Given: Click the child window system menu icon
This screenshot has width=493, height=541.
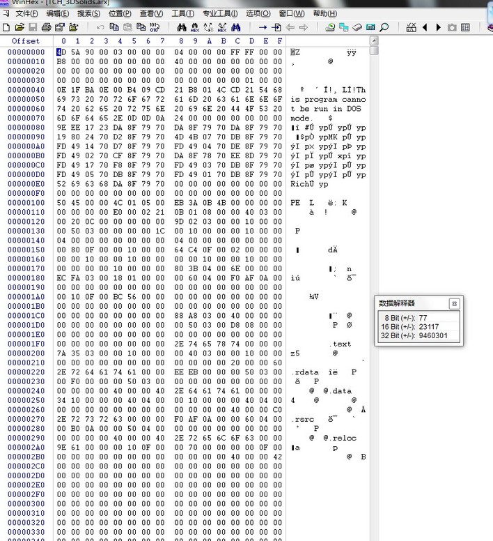Looking at the screenshot, I should click(x=6, y=13).
